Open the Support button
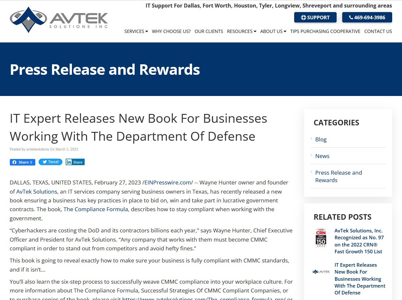The width and height of the screenshot is (402, 300). (x=315, y=18)
